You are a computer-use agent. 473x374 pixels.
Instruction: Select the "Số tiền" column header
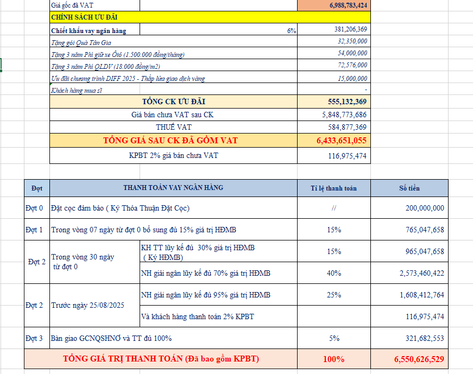(409, 188)
